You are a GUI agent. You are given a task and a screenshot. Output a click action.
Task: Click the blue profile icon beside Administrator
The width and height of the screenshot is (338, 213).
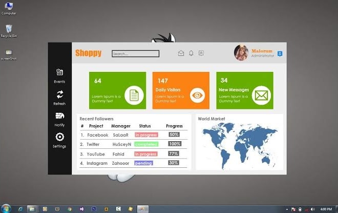(280, 54)
